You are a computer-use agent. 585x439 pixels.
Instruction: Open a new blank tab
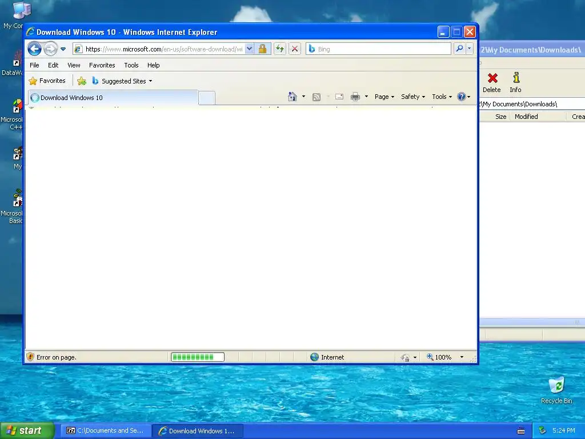tap(207, 98)
